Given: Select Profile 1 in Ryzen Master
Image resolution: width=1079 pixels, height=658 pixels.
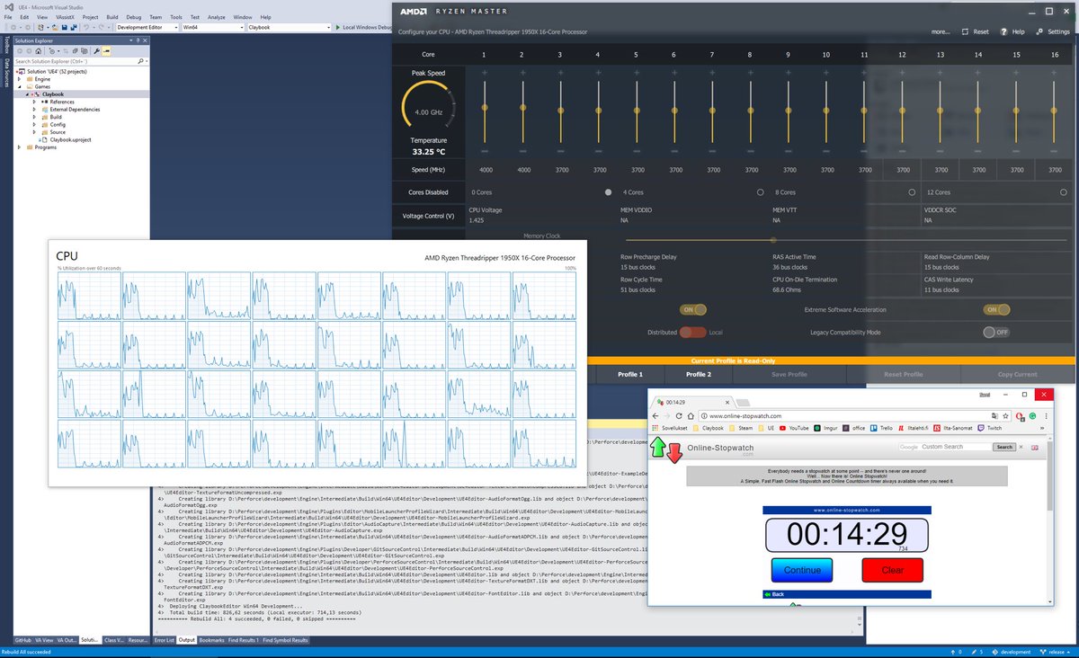Looking at the screenshot, I should (x=629, y=374).
